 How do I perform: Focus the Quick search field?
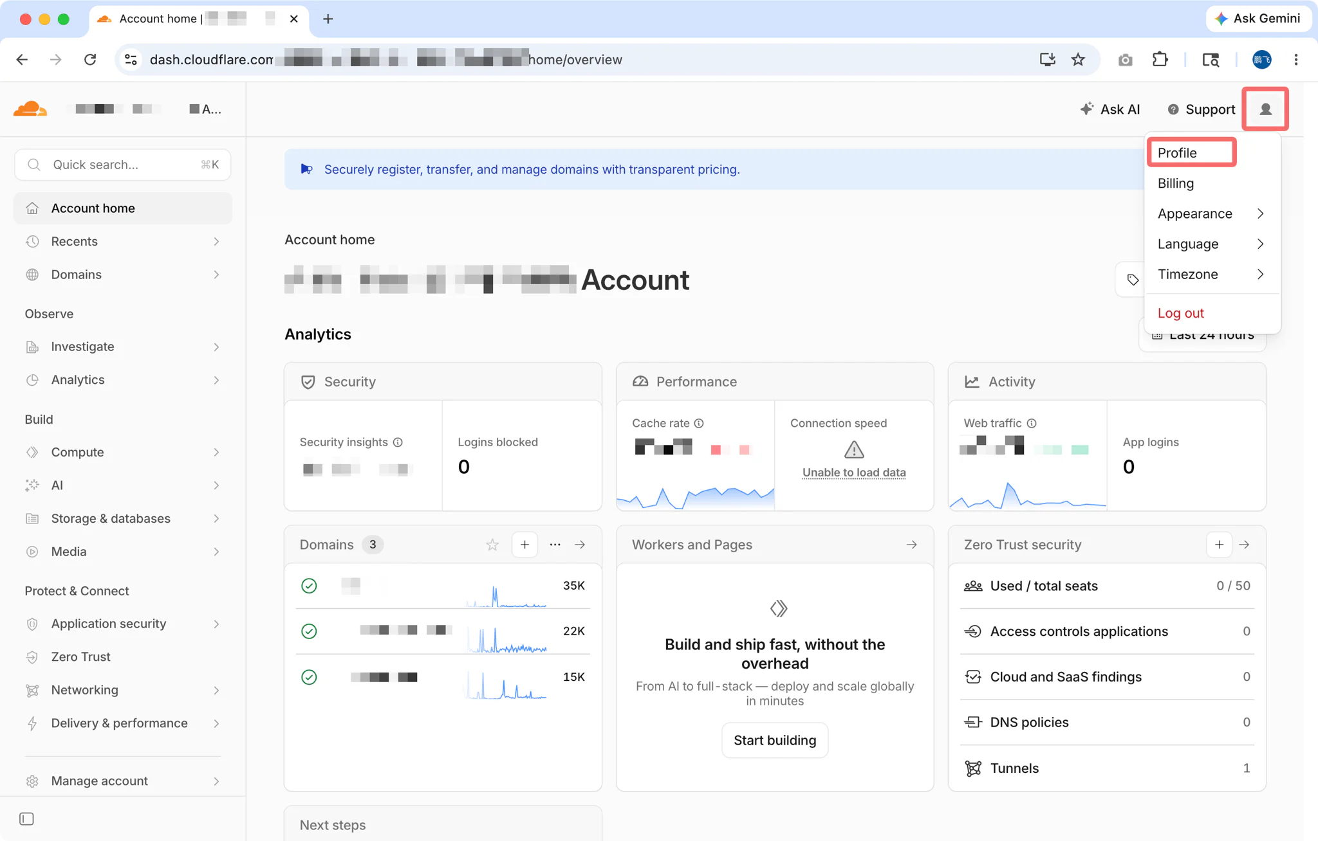point(123,165)
